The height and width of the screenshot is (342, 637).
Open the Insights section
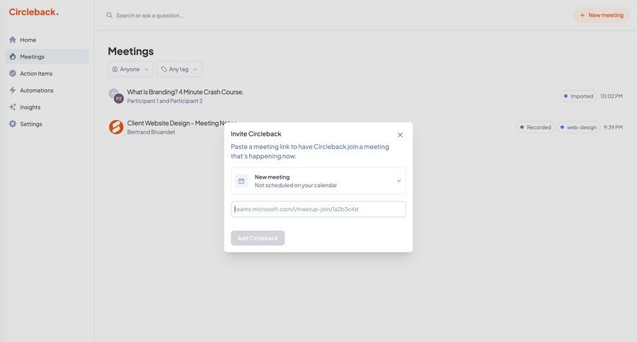point(47,107)
